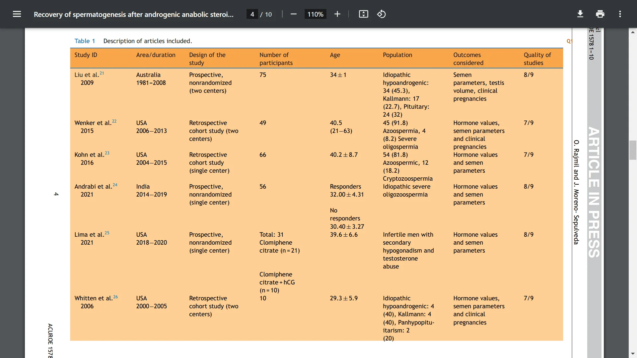Image resolution: width=637 pixels, height=358 pixels.
Task: Rotate the page counterclockwise
Action: point(382,14)
